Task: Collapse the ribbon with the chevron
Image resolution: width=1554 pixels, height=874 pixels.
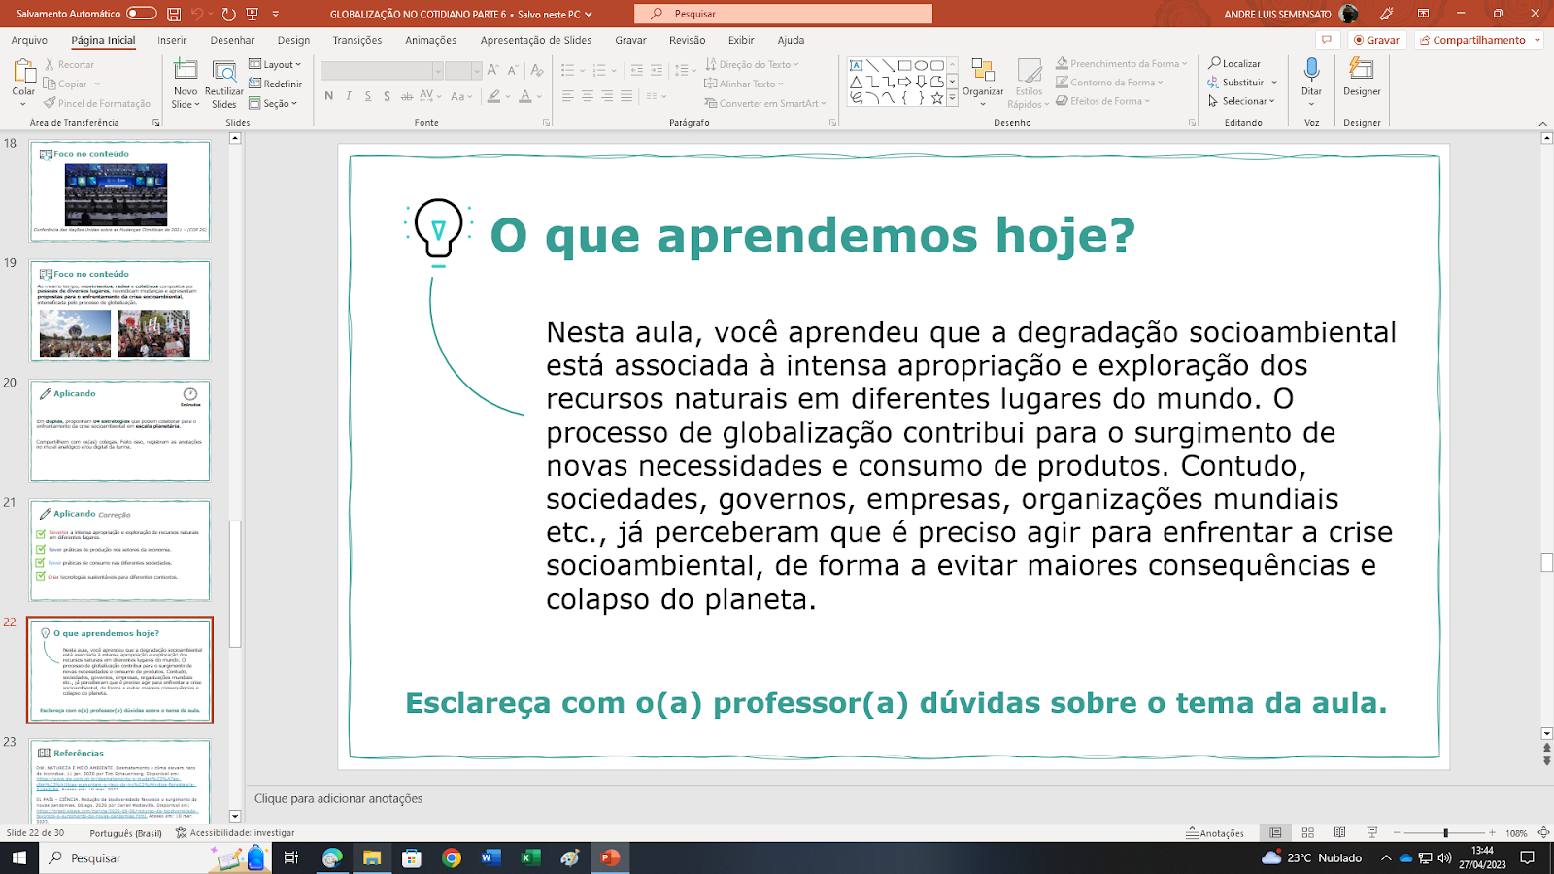Action: (1543, 123)
